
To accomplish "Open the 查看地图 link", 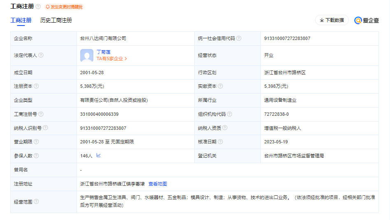I will [158, 184].
